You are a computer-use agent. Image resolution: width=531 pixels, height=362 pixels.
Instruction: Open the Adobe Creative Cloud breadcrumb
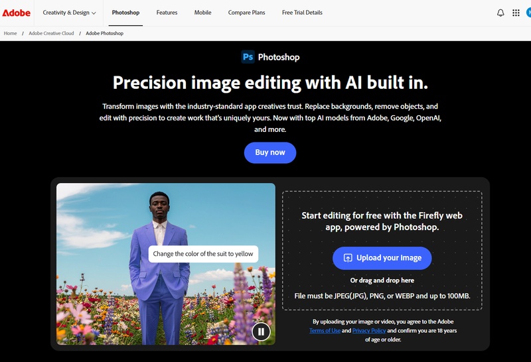point(51,33)
